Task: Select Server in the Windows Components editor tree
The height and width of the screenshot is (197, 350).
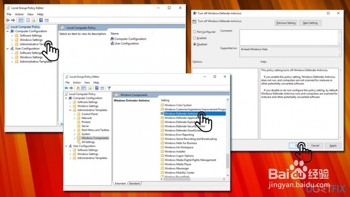Action: pos(85,126)
